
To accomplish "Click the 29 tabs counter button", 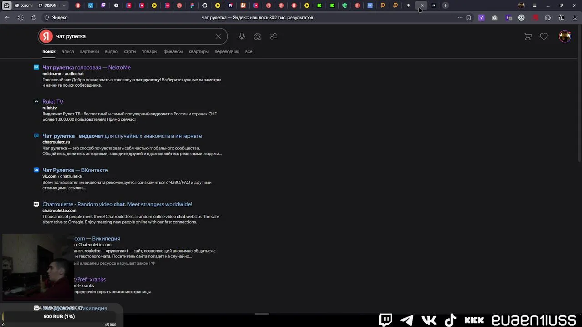I will pos(6,5).
